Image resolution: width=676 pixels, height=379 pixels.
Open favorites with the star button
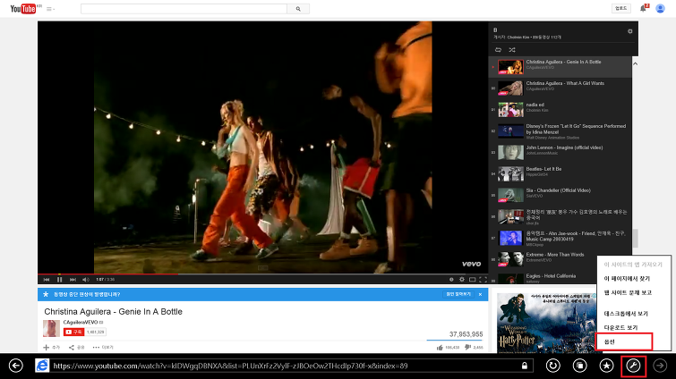click(x=606, y=366)
